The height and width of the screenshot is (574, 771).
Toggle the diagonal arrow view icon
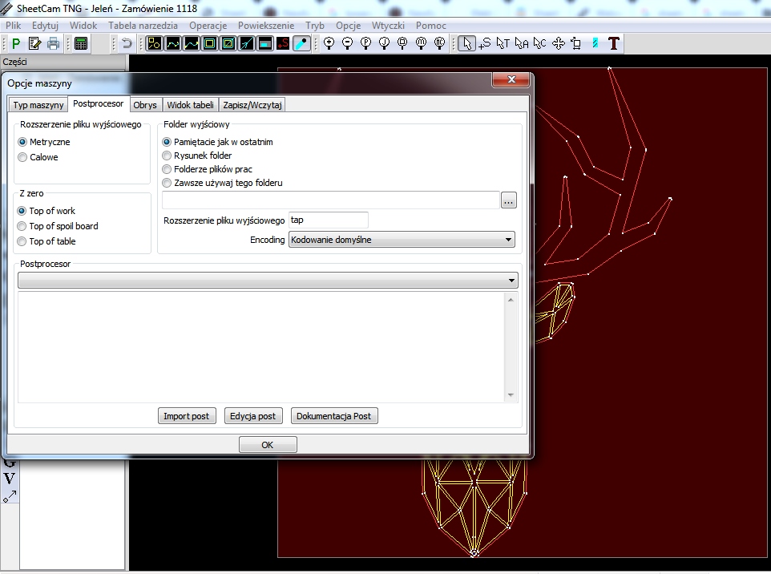tap(247, 44)
